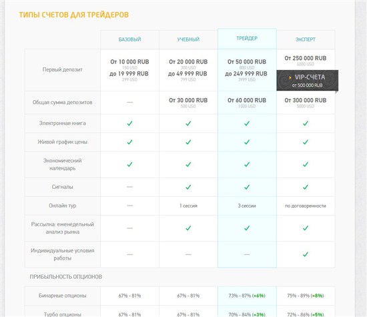Viewport: 367px width, 317px height.
Task: Click Сигналы dash in БАЗОВЫЙ column
Action: [x=129, y=187]
